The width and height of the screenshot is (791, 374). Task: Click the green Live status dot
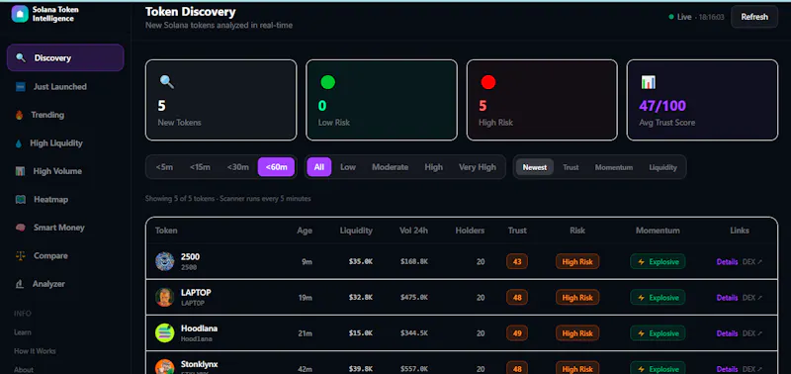point(671,17)
